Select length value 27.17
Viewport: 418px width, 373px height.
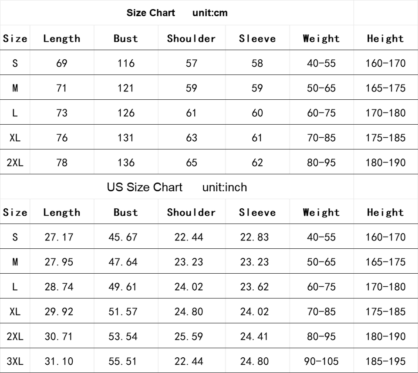[59, 237]
